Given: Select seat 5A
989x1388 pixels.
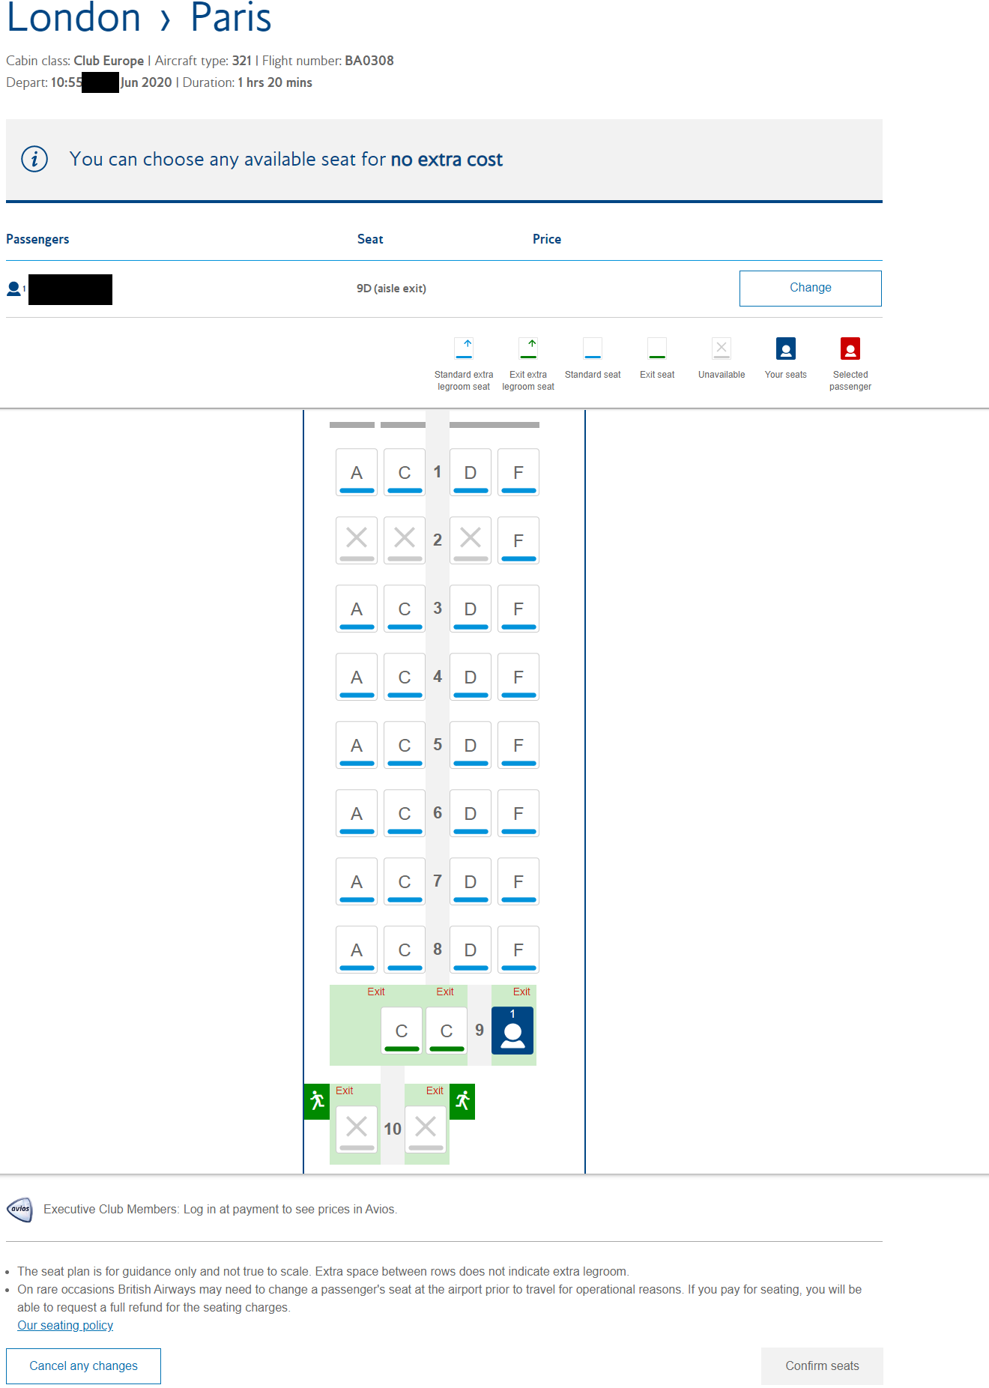Looking at the screenshot, I should 357,745.
